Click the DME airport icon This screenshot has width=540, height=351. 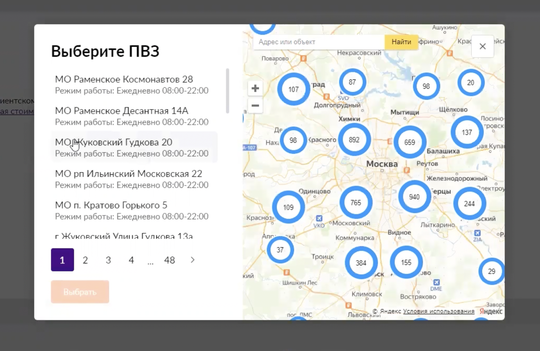click(x=436, y=282)
